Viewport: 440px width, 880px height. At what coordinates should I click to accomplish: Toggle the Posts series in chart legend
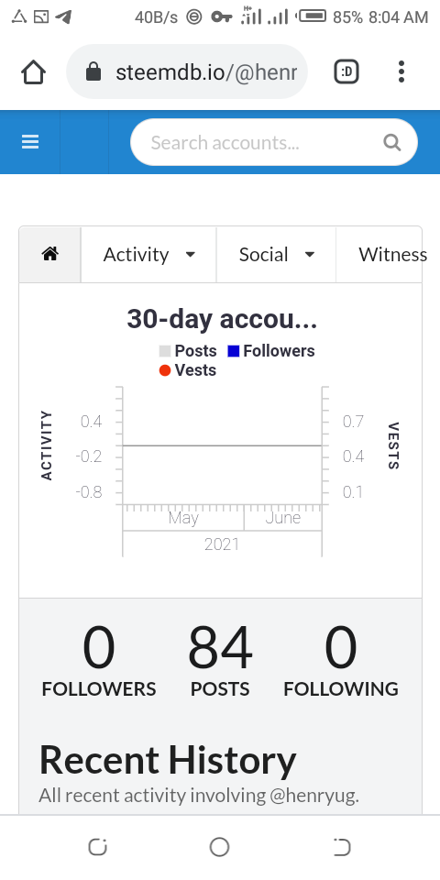(188, 351)
